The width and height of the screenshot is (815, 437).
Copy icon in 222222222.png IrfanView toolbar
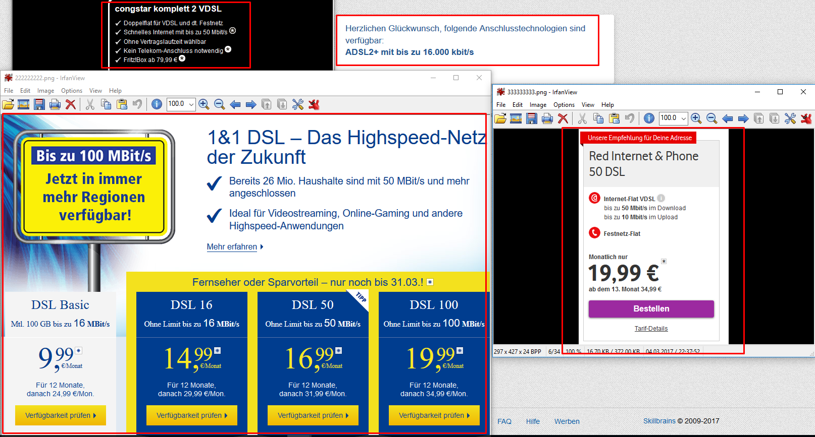point(106,104)
